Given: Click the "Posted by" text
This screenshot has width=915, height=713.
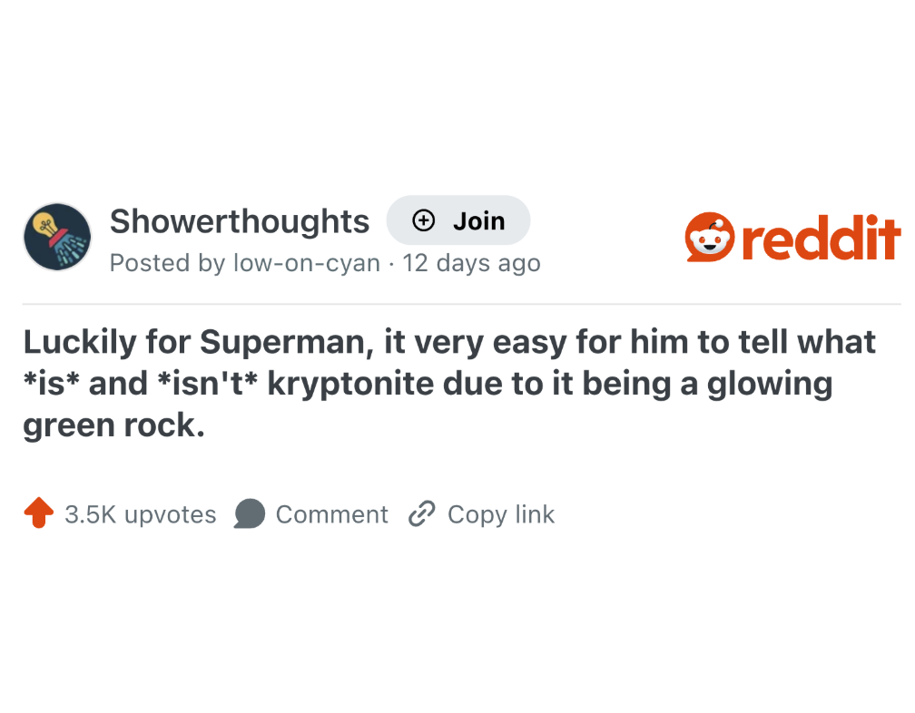Looking at the screenshot, I should pos(167,263).
